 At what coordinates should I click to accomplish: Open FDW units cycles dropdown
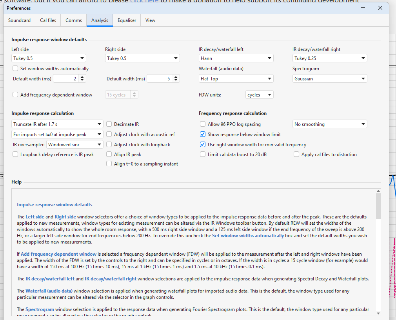coord(260,95)
